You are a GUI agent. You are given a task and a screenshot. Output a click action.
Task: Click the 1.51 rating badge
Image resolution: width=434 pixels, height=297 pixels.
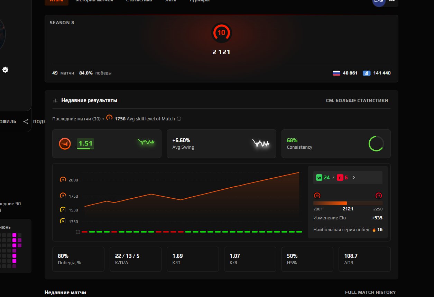click(85, 143)
